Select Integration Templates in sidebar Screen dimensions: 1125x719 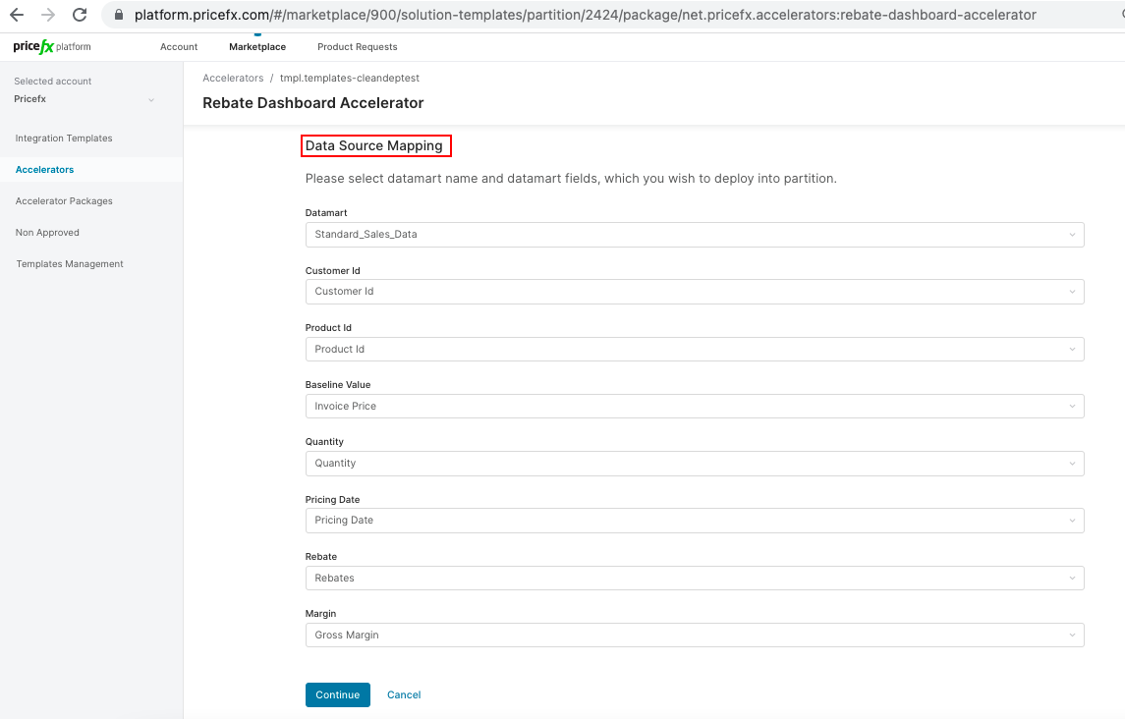click(64, 138)
